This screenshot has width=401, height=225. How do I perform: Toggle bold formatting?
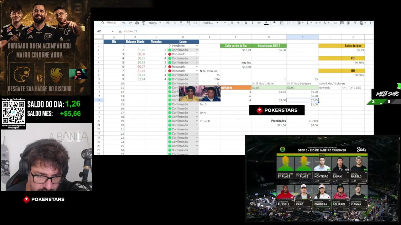(246, 23)
